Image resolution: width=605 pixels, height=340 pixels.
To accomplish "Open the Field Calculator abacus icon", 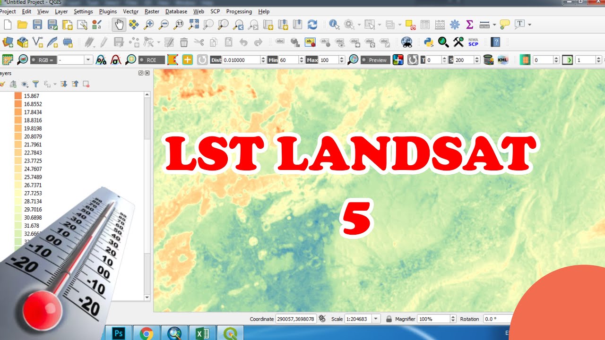I will [x=440, y=24].
